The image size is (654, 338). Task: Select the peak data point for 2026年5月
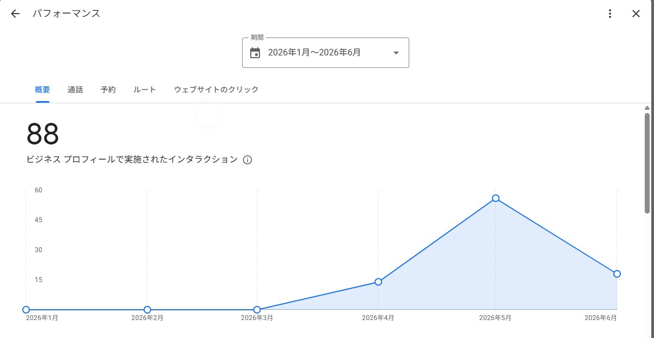pyautogui.click(x=496, y=198)
